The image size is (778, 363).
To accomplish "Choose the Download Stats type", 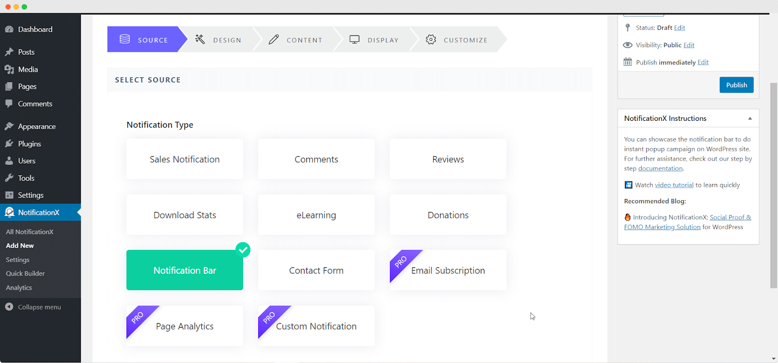I will 185,215.
